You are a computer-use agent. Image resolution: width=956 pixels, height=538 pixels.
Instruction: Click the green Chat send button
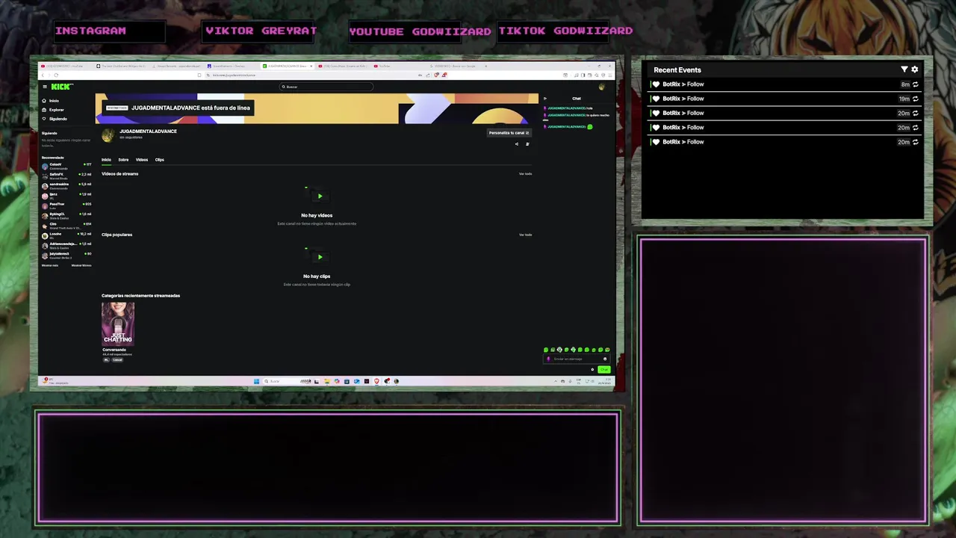603,369
